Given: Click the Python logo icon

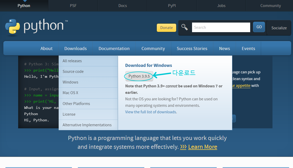Looking at the screenshot, I should point(12,26).
